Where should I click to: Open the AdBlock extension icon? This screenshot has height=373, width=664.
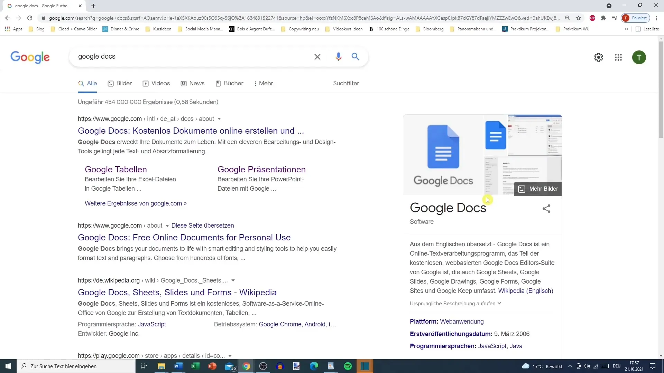pyautogui.click(x=592, y=18)
